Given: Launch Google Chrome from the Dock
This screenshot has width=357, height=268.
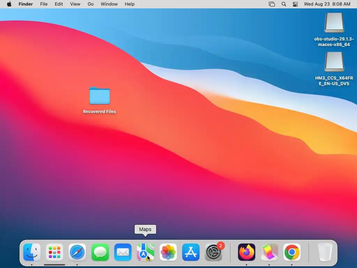Looking at the screenshot, I should [x=292, y=252].
